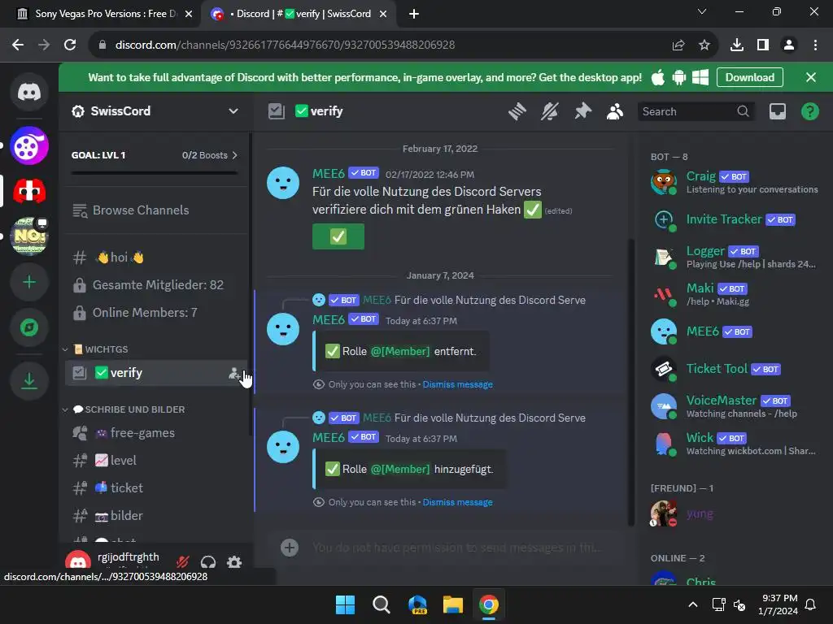833x624 pixels.
Task: Open the bilder channel
Action: tap(155, 516)
